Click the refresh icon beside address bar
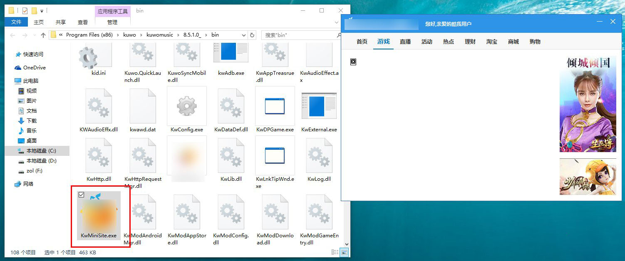This screenshot has height=261, width=625. coord(252,35)
